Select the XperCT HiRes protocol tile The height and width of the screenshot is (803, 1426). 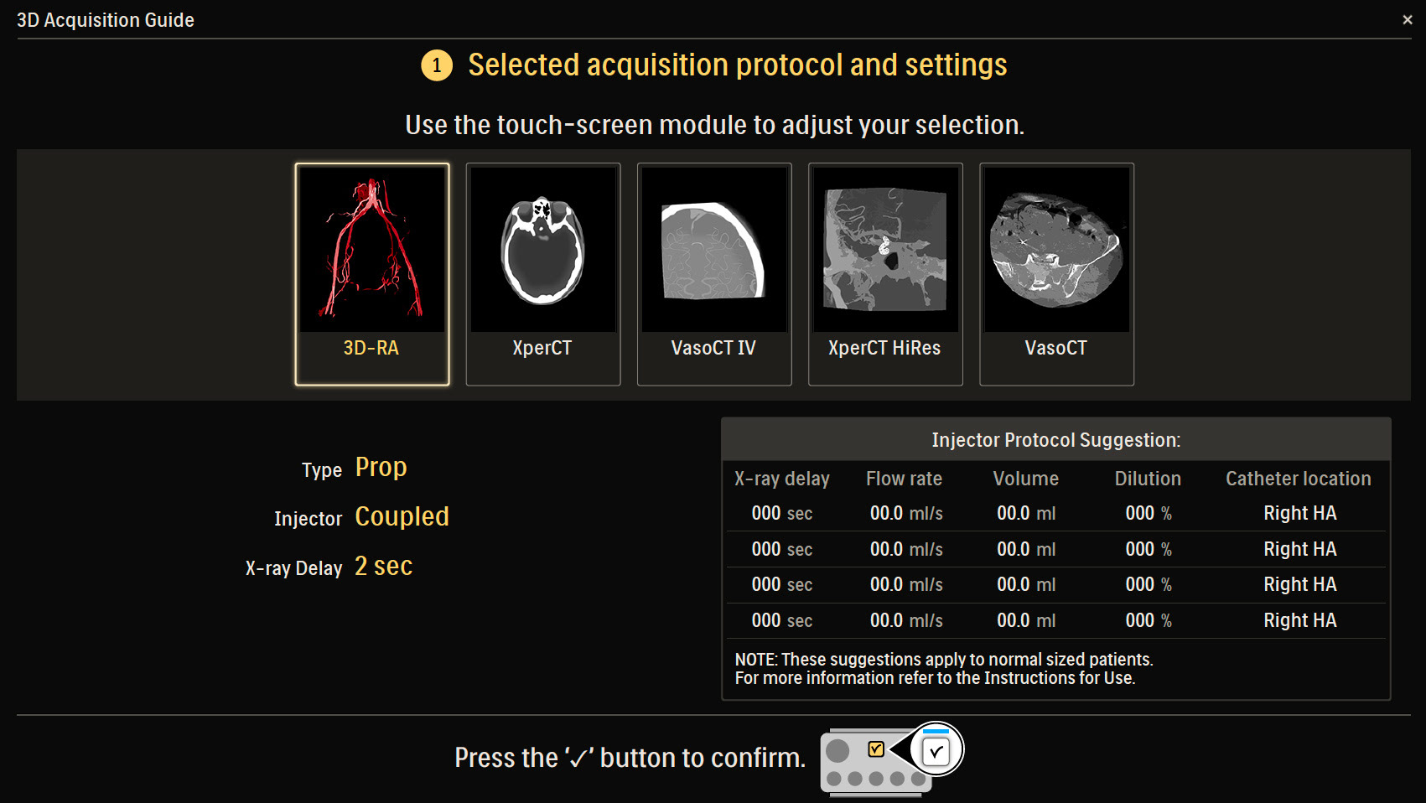point(885,274)
